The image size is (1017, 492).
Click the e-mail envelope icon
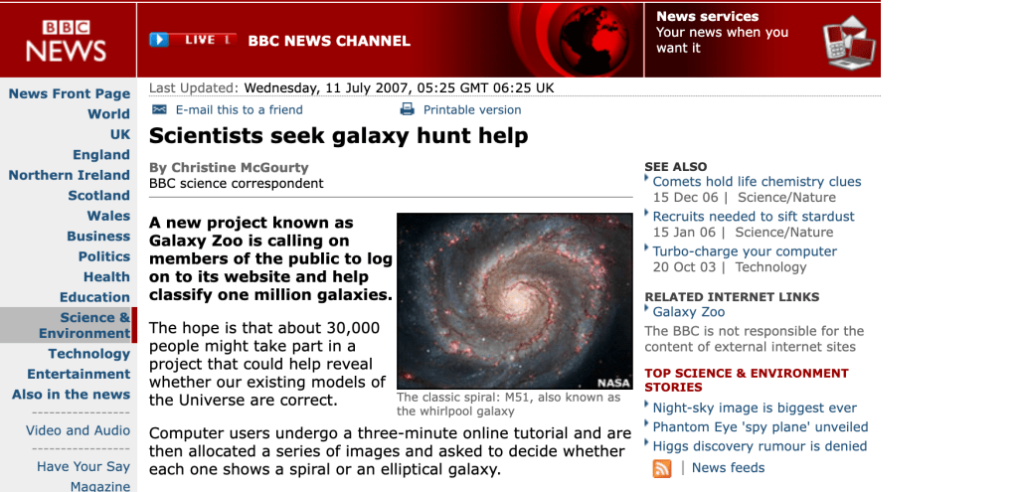click(159, 109)
